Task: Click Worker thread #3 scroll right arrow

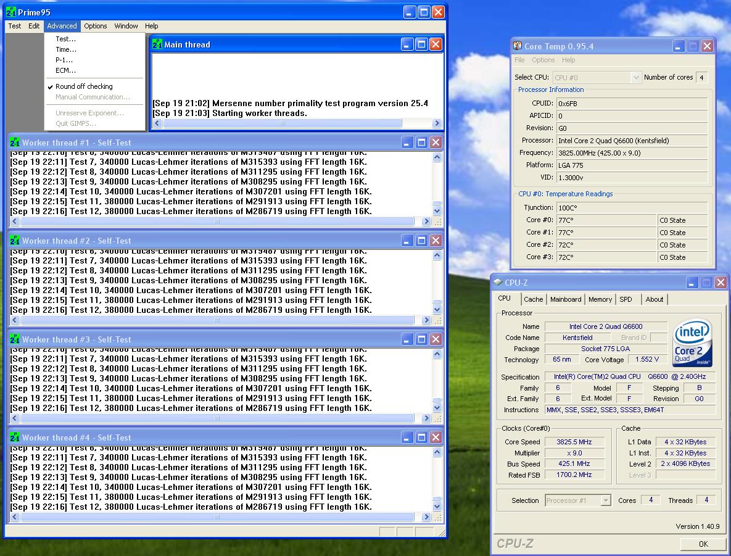Action: click(x=426, y=418)
